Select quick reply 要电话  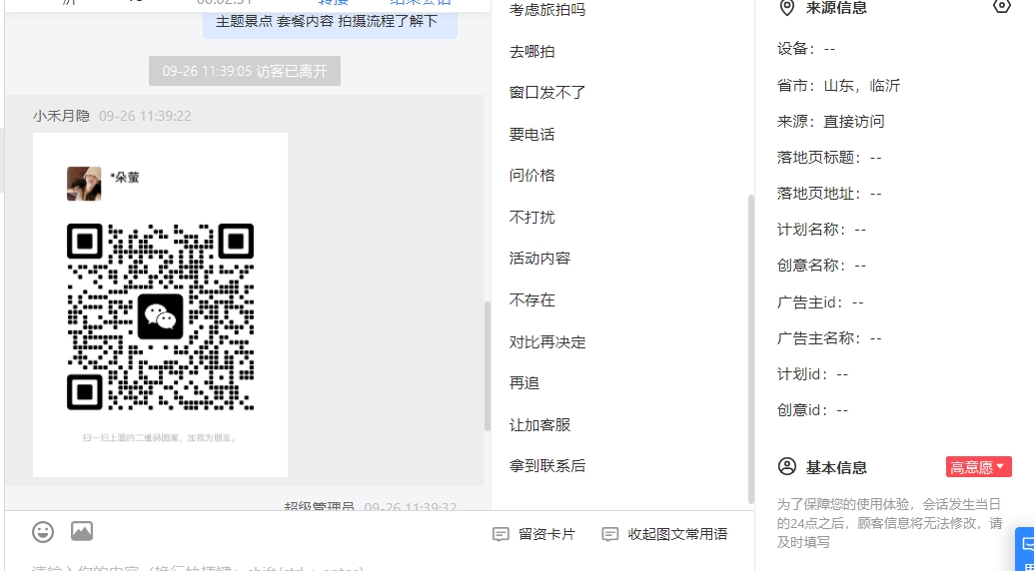pyautogui.click(x=532, y=135)
